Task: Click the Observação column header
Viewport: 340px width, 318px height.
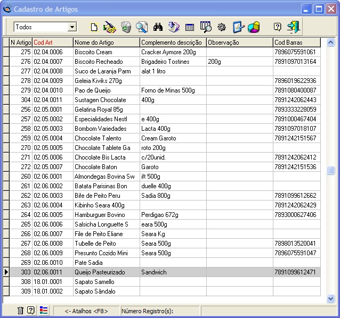Action: pos(240,43)
